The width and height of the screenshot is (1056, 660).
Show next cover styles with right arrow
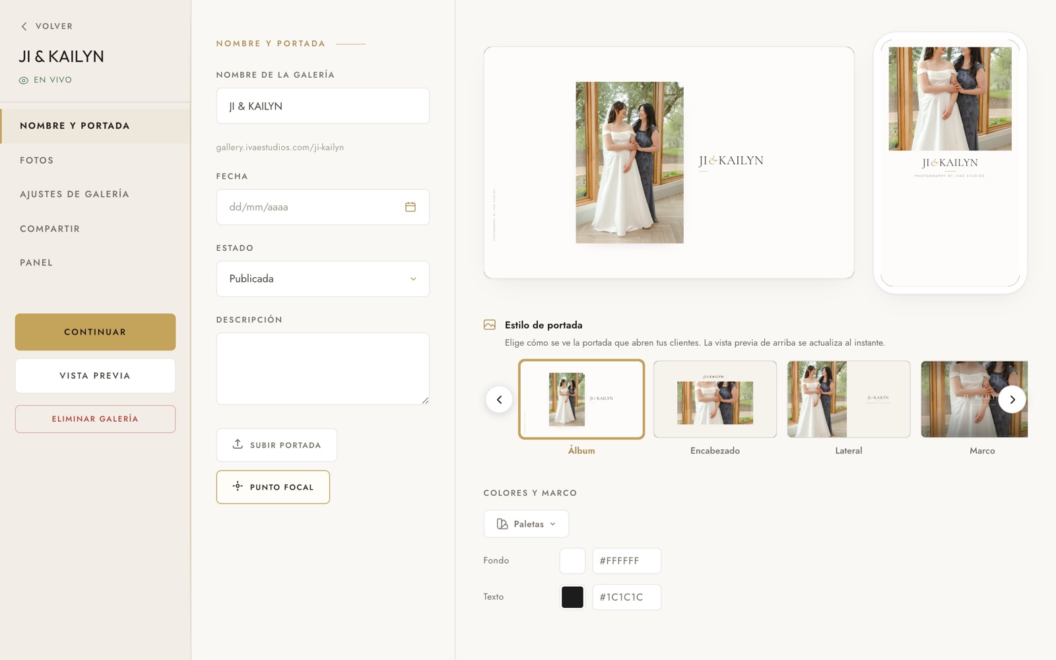[x=1012, y=399]
